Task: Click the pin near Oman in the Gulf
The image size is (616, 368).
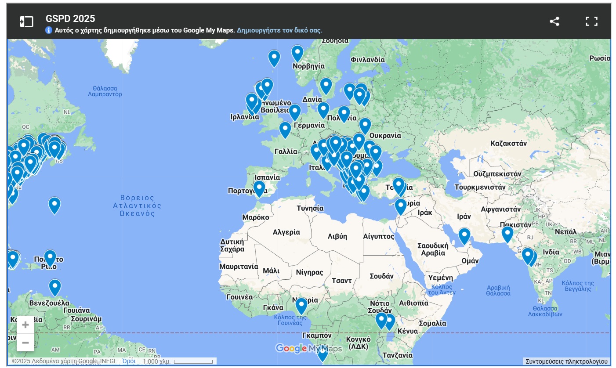Action: click(464, 235)
